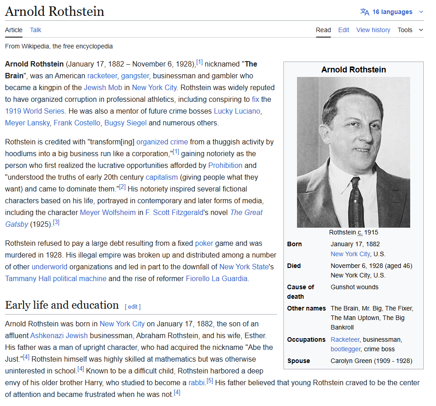Click citation [1] after 'like a corporation'
Image resolution: width=436 pixels, height=406 pixels.
click(x=176, y=152)
